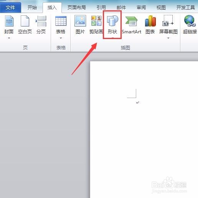This screenshot has width=198, height=198.
Task: Open the 剪贴画 clip art icon
Action: point(96,21)
